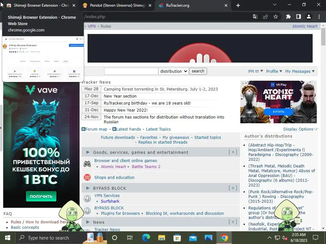
Task: Collapse the News section triangle
Action: click(x=88, y=222)
